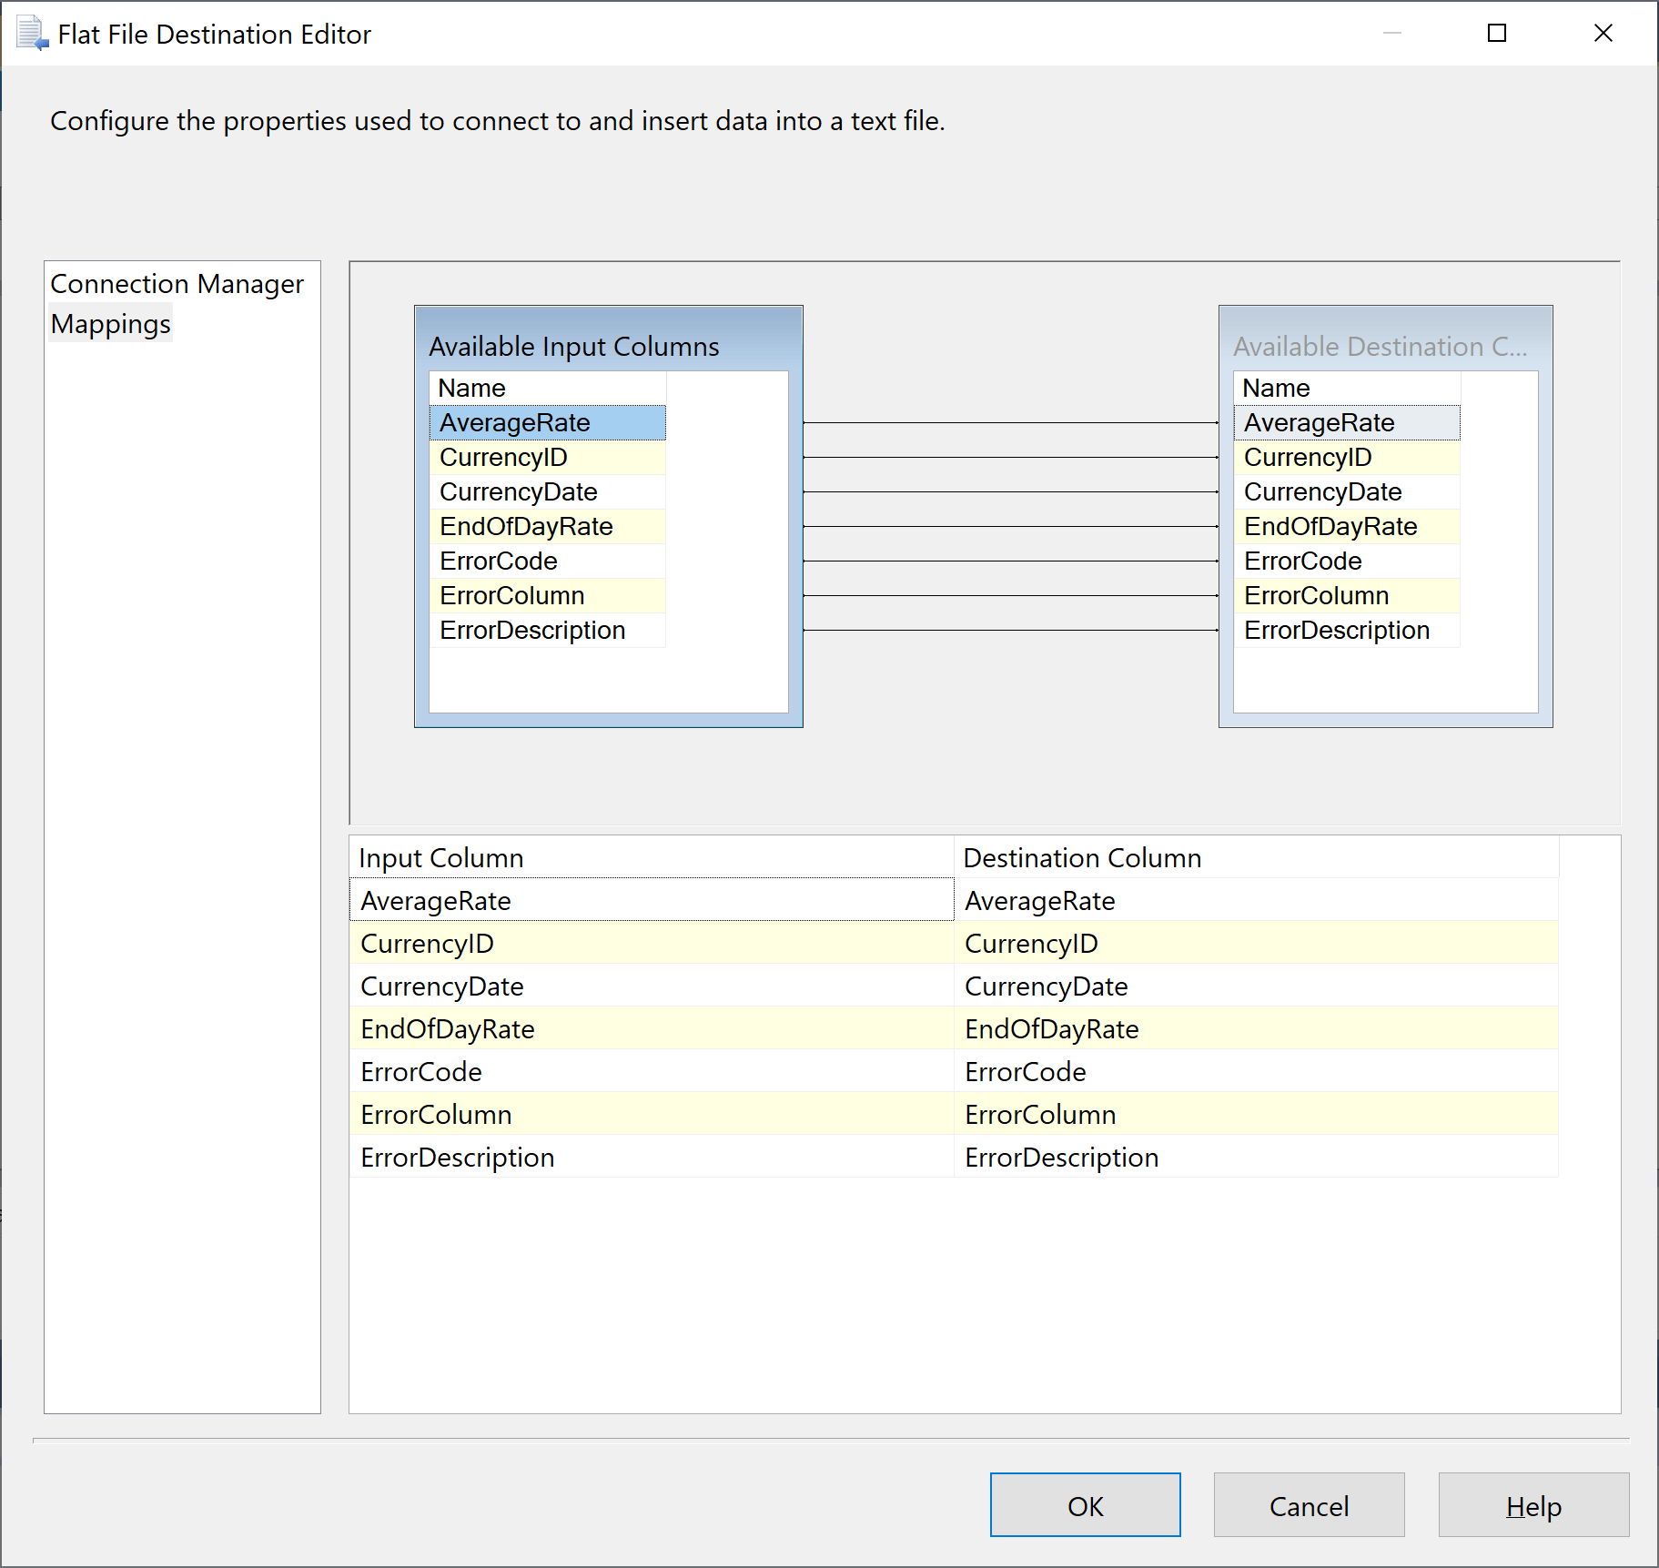
Task: Click the Cancel button
Action: [x=1308, y=1505]
